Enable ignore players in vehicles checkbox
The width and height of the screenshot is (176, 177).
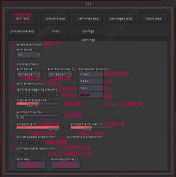coord(13,95)
